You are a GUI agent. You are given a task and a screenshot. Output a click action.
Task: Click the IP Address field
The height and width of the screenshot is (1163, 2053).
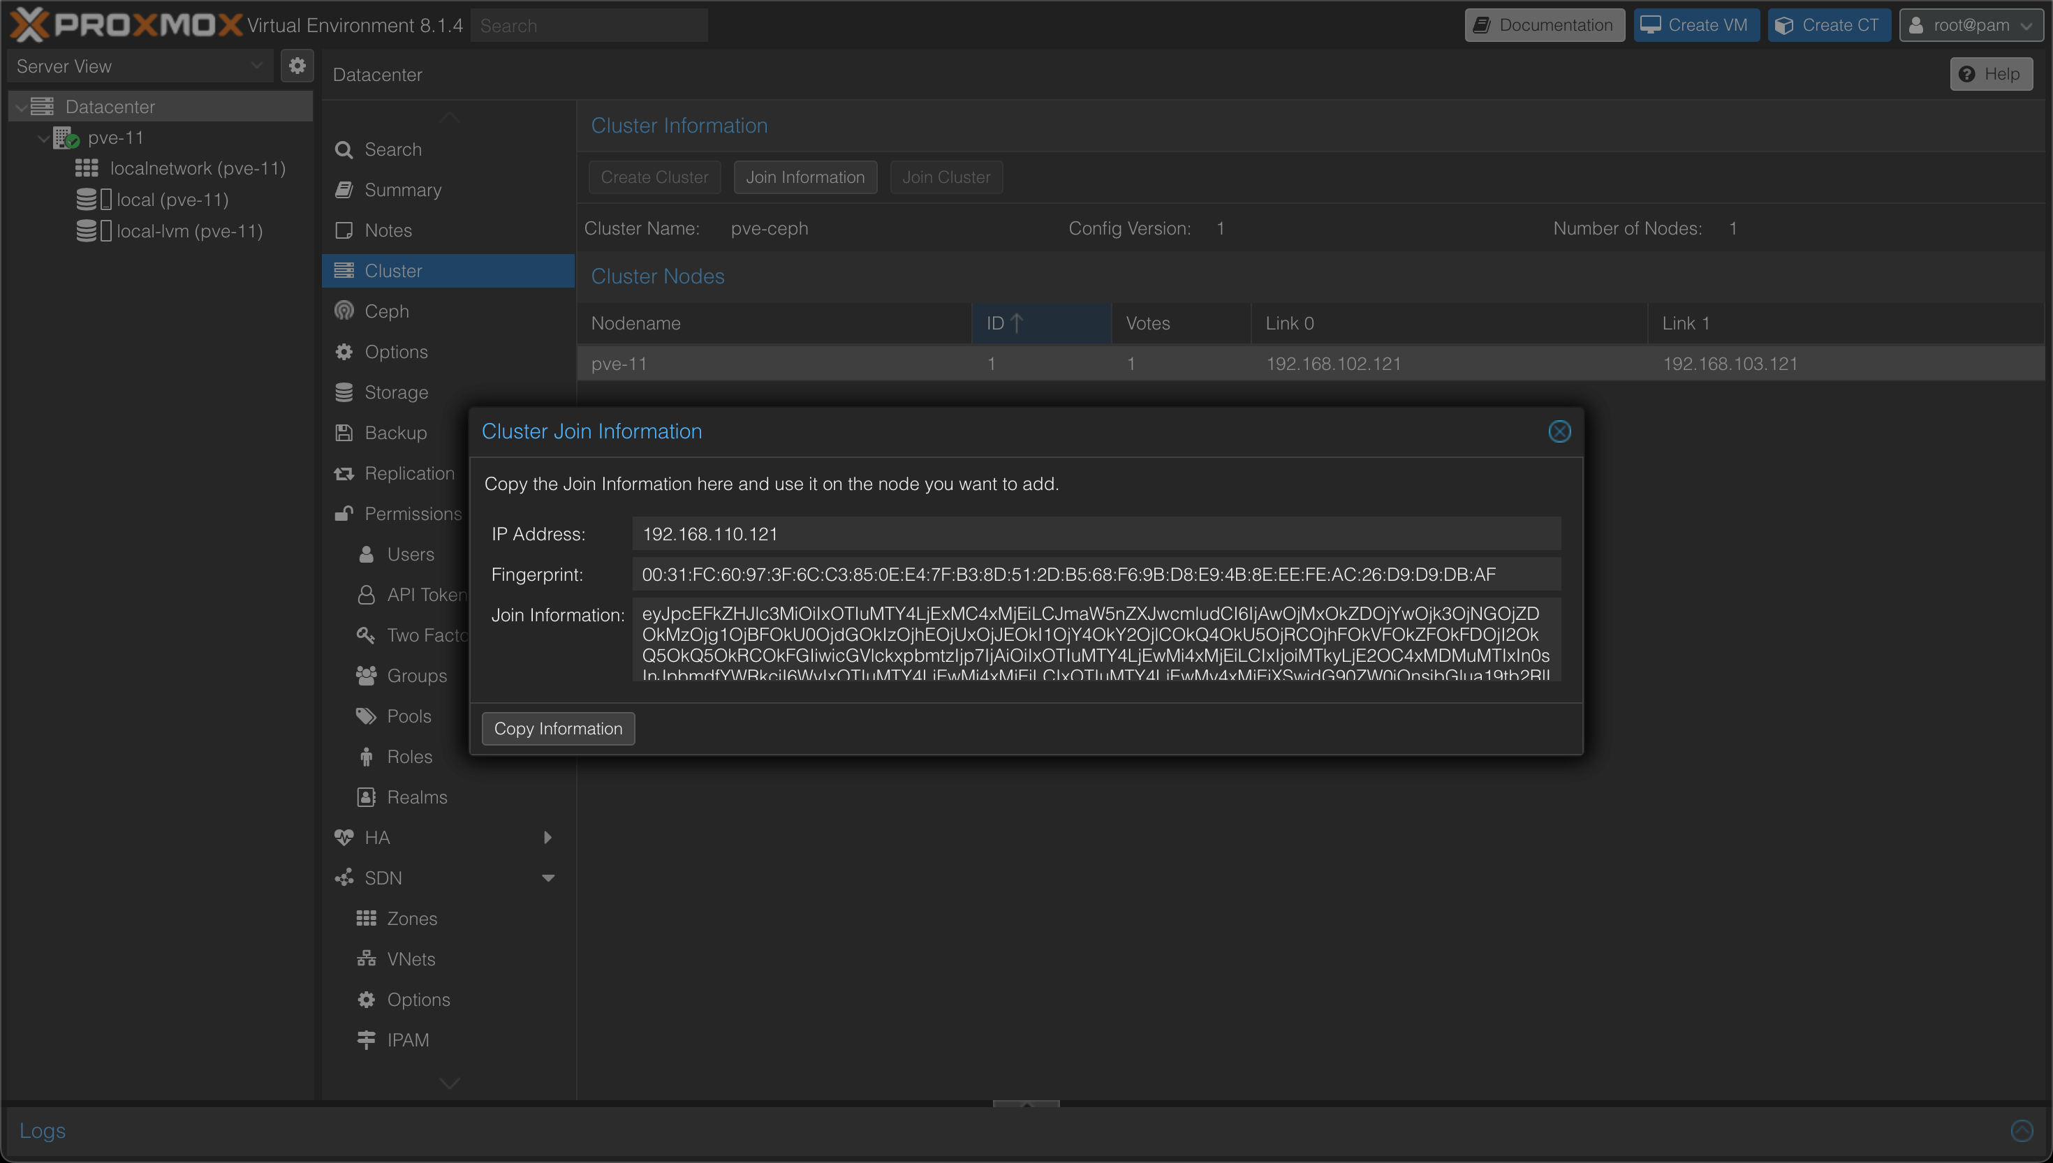pos(1097,533)
